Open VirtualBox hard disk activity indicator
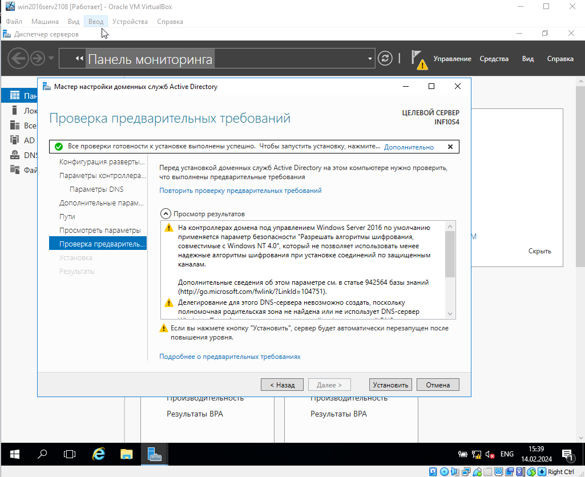The width and height of the screenshot is (585, 477). [433, 472]
